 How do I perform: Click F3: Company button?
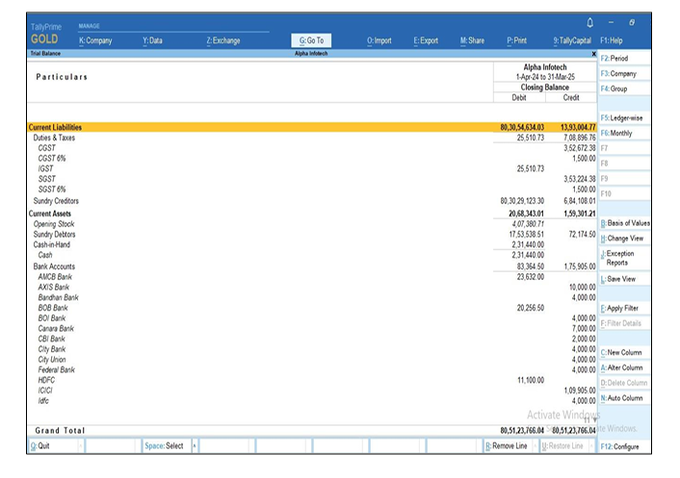624,74
